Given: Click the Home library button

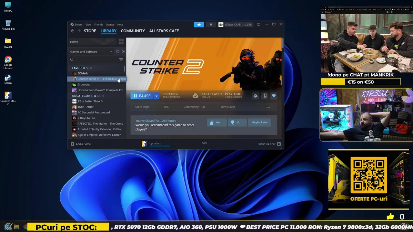Looking at the screenshot, I should coord(92,42).
